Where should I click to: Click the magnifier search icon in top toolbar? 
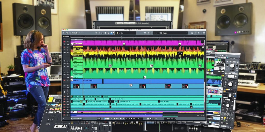click(145, 33)
